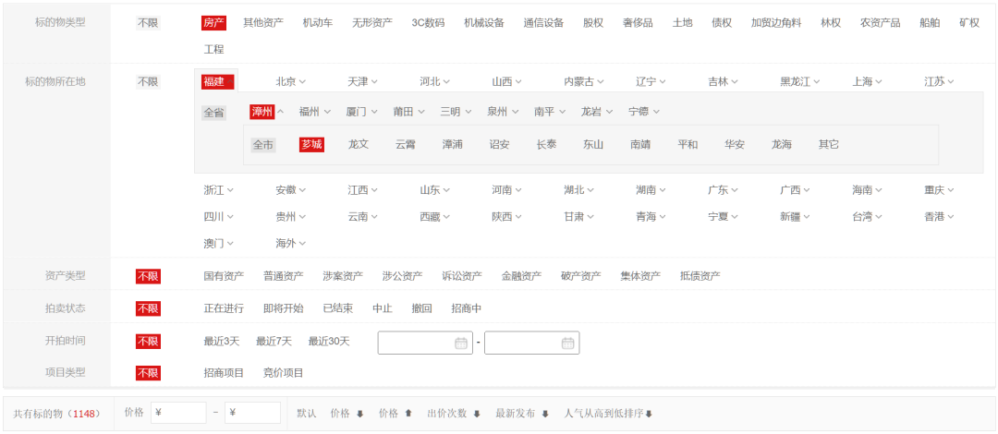Select the 其他资产 category
The image size is (998, 434).
[x=262, y=23]
